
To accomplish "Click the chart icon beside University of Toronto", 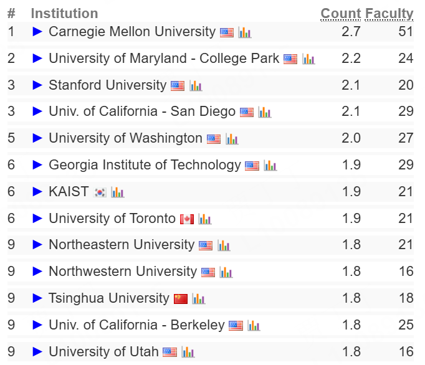I will [x=205, y=219].
